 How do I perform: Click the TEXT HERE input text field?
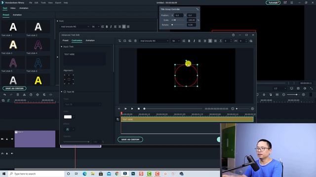tap(84, 59)
